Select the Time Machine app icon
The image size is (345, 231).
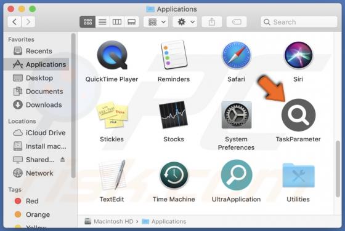point(174,175)
